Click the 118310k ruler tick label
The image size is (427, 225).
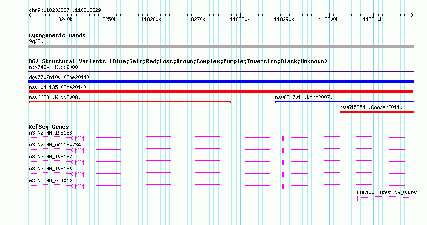coord(373,19)
